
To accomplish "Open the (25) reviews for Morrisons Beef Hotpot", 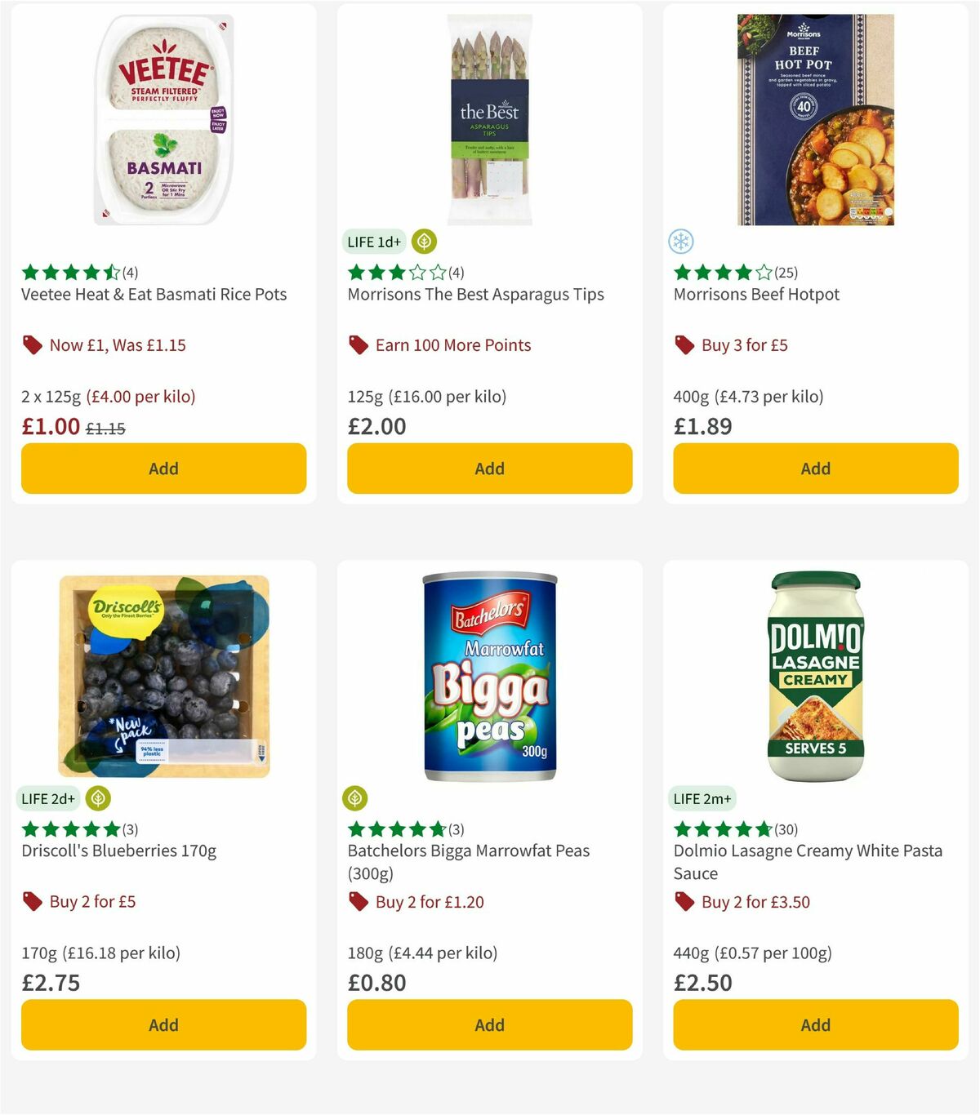I will coord(787,273).
